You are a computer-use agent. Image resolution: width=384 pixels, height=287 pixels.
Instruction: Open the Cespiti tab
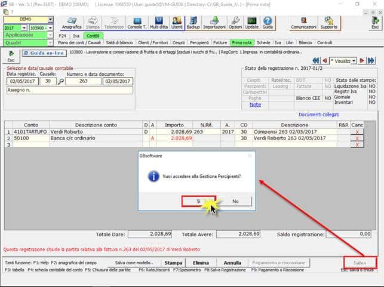pyautogui.click(x=179, y=42)
